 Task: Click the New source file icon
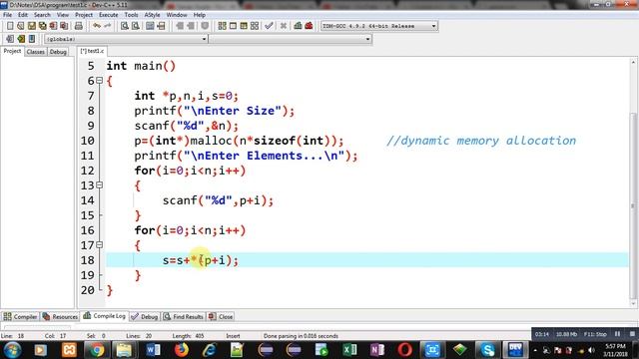(10, 26)
